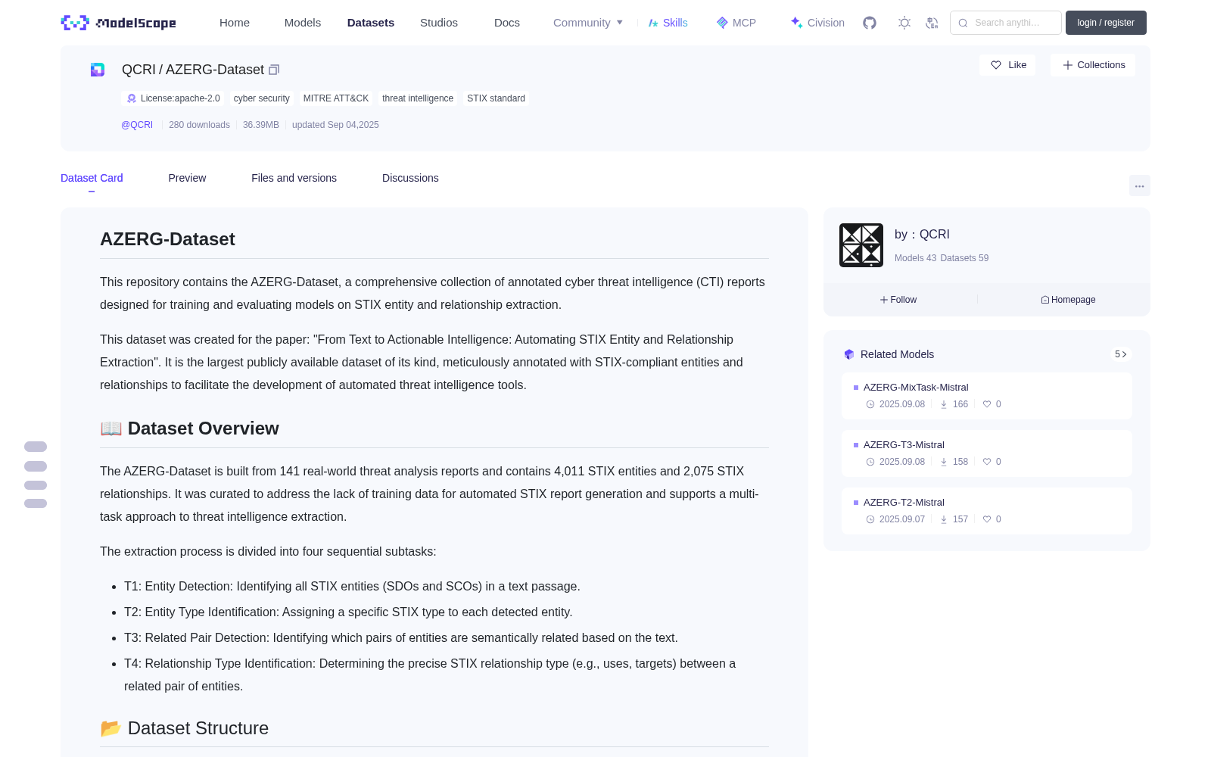Click the heart icon in AZERG-T2-Mistral card
The height and width of the screenshot is (757, 1211).
(987, 519)
